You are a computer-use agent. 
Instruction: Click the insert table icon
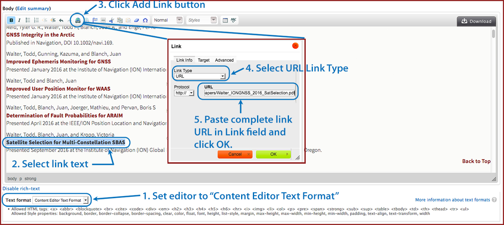(225, 20)
